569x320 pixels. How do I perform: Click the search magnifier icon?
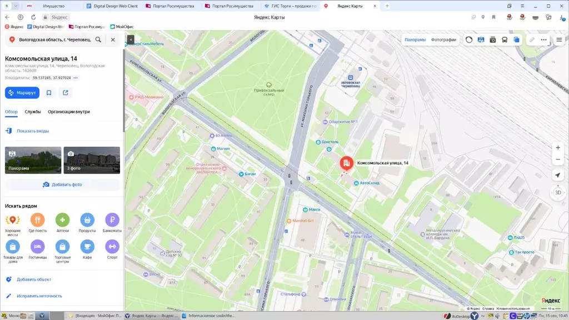pyautogui.click(x=98, y=39)
